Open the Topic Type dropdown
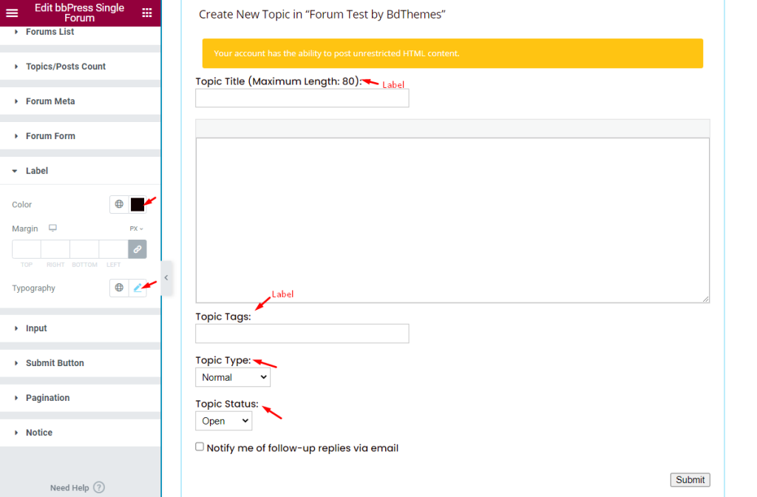Screen dimensions: 757x497 click(233, 377)
